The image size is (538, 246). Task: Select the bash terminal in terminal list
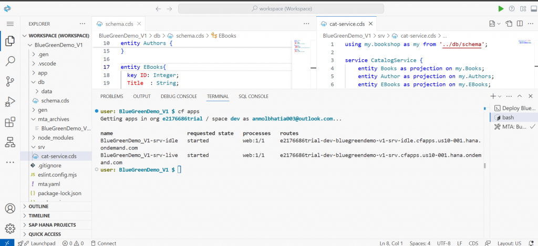pyautogui.click(x=513, y=117)
